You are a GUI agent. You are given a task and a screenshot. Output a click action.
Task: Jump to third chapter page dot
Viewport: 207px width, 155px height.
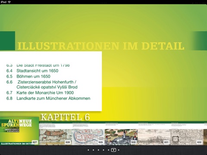pos(98,150)
